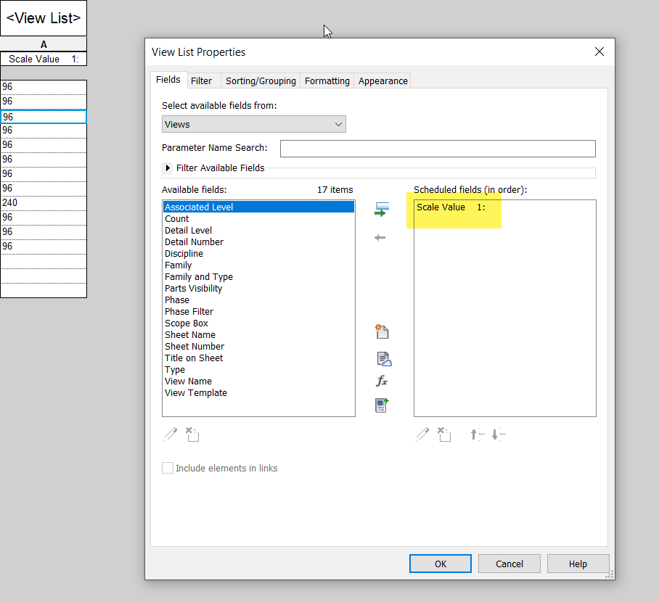Select the Sheet Number field

[x=194, y=346]
